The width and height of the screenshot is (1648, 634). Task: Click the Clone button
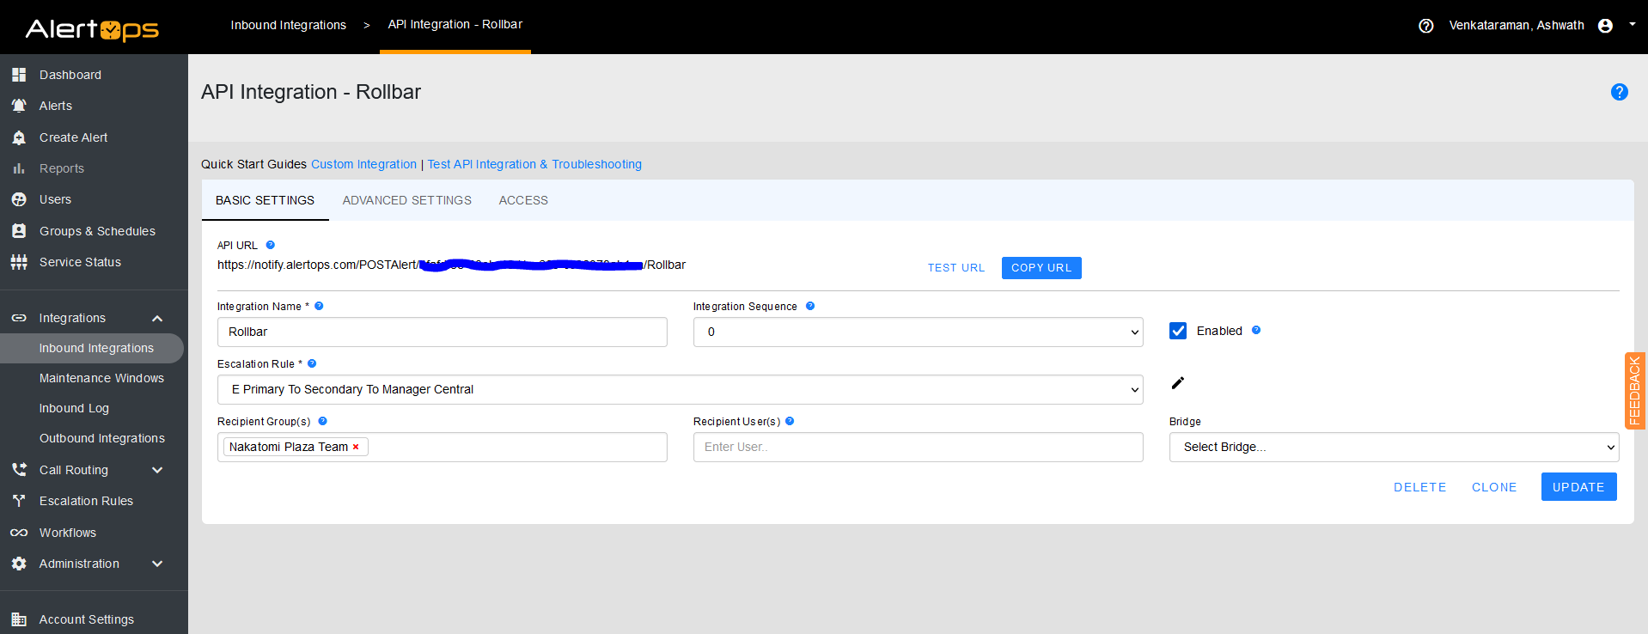coord(1494,487)
